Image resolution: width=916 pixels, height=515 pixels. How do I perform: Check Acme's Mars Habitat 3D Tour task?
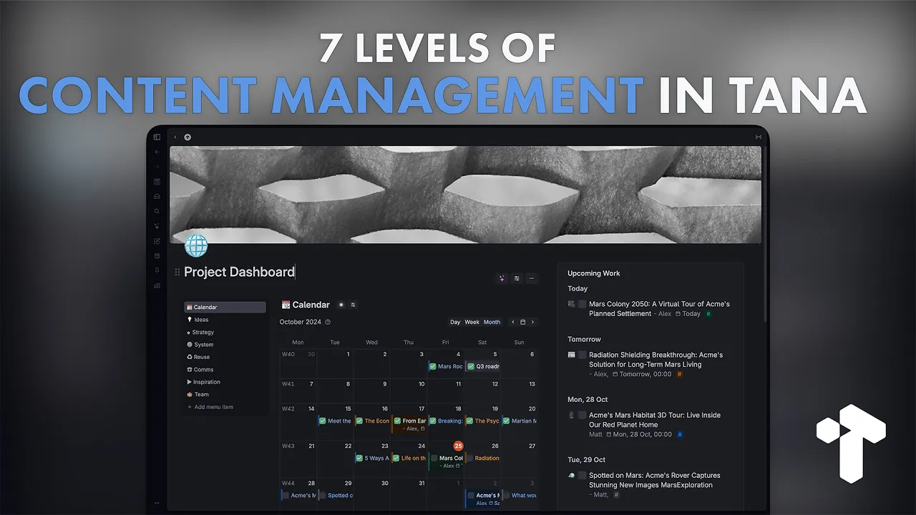click(583, 415)
